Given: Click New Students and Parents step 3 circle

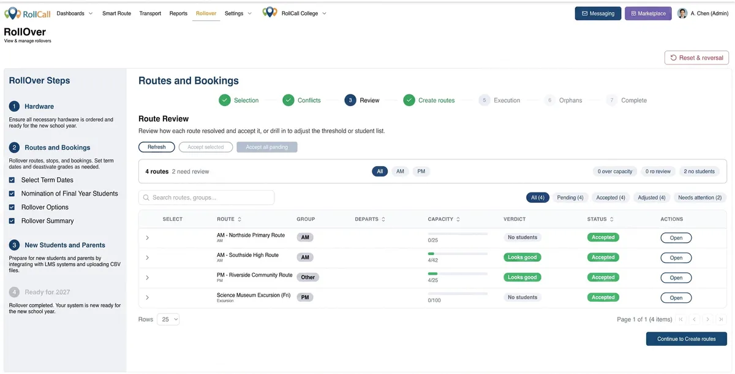Looking at the screenshot, I should (x=14, y=245).
